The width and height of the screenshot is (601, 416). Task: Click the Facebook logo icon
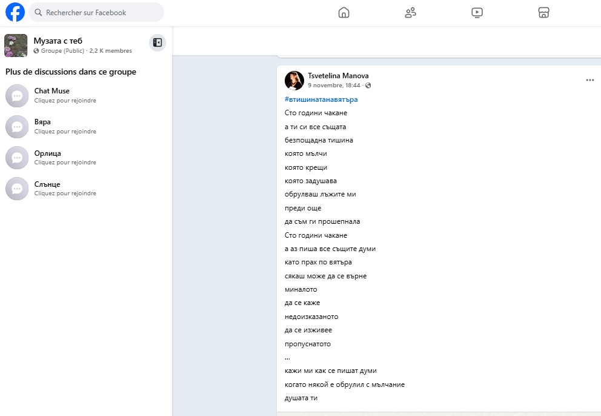point(15,12)
